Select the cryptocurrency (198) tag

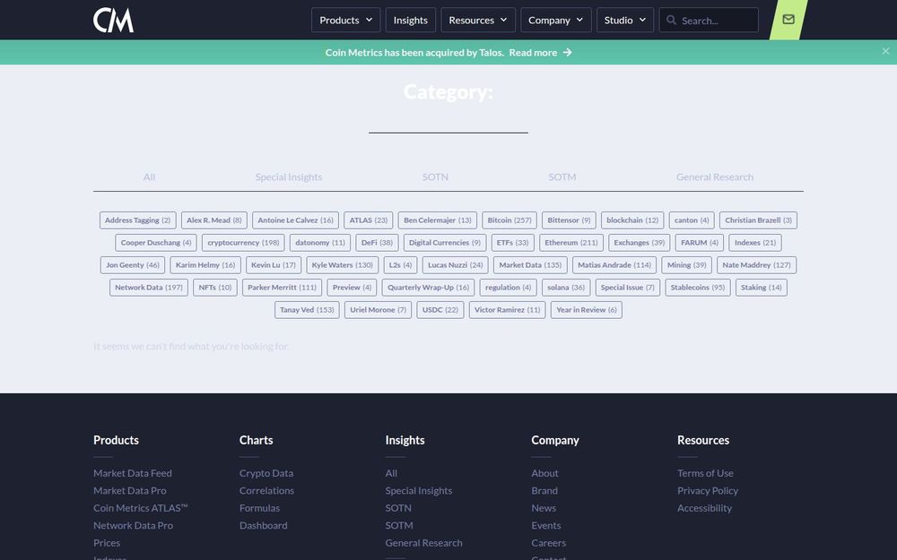click(243, 242)
